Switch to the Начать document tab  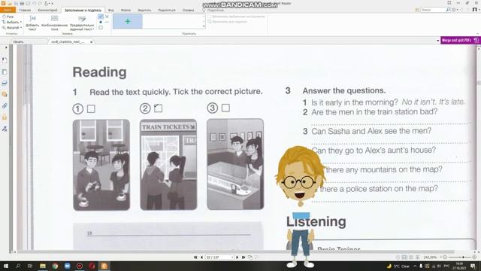point(18,41)
